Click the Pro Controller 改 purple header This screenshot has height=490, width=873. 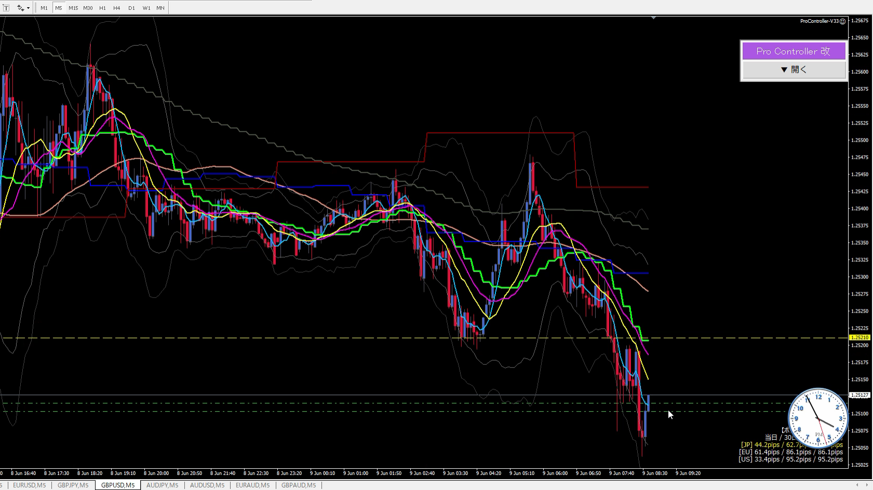click(x=794, y=51)
